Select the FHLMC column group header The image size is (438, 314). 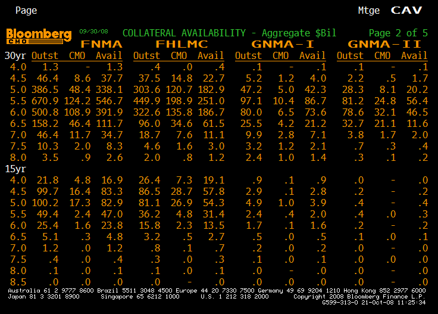pyautogui.click(x=182, y=44)
